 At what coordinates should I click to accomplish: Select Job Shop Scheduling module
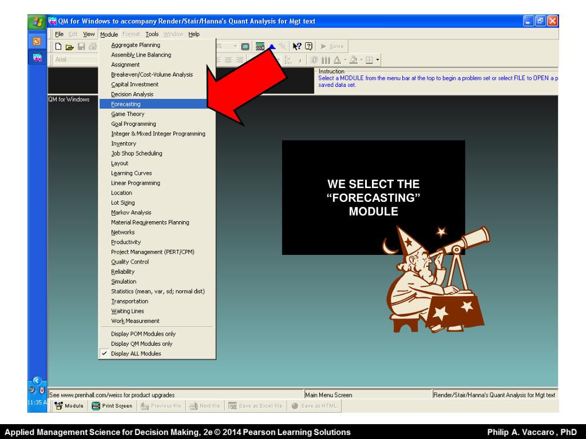click(136, 153)
